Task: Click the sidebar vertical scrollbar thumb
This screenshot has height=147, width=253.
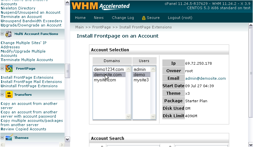Action: click(67, 71)
